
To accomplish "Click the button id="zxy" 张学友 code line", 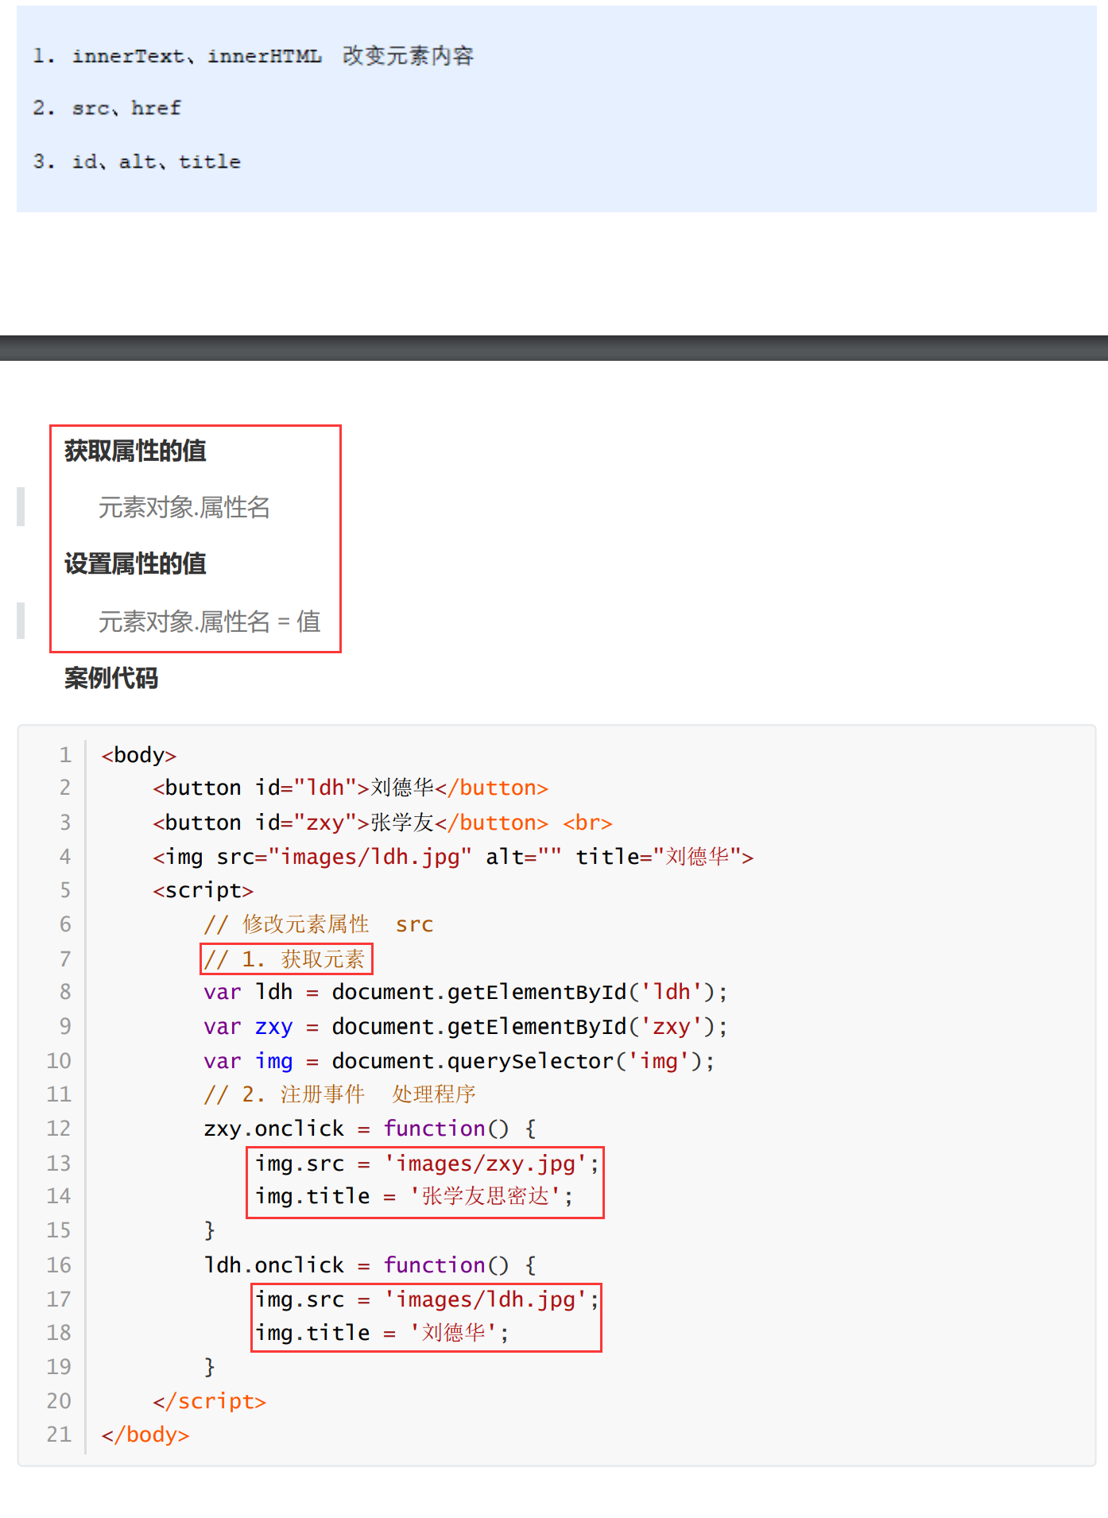I will pos(382,823).
